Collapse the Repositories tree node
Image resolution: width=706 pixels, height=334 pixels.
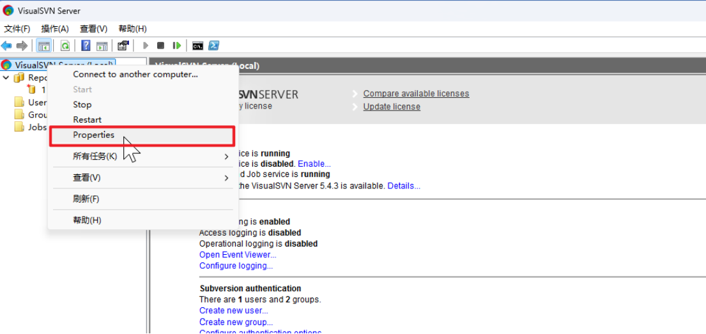pos(6,78)
